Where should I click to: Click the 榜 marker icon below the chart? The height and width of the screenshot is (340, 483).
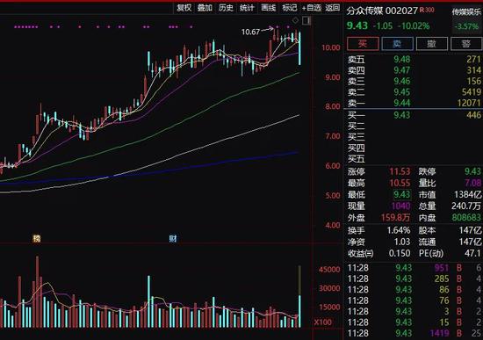pos(37,238)
